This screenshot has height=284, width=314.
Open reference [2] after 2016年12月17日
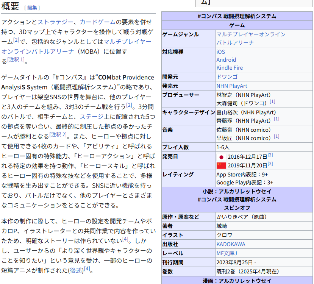click(270, 155)
